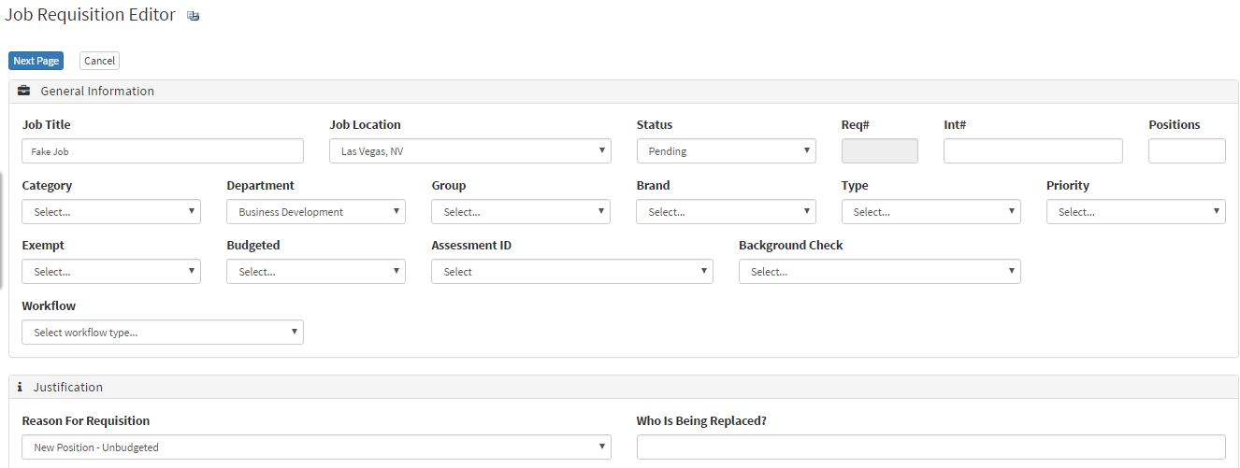Image resolution: width=1240 pixels, height=468 pixels.
Task: Click the Who Is Being Replaced field
Action: pyautogui.click(x=930, y=447)
